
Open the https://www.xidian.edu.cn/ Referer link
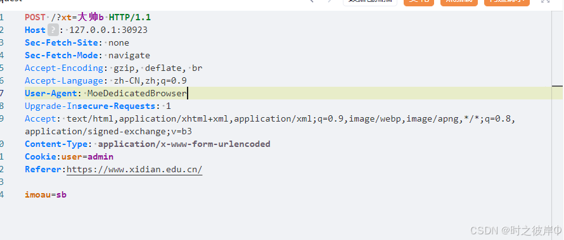coord(134,170)
